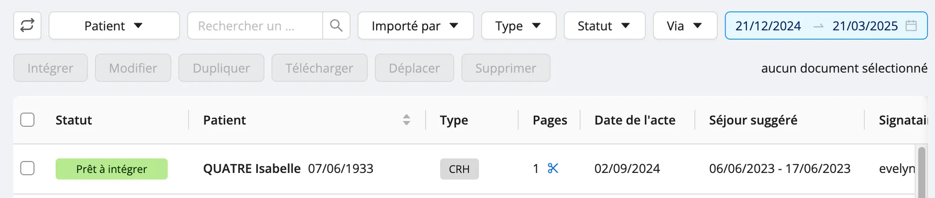Viewport: 935px width, 198px height.
Task: Click the scissors split-pages icon
Action: tap(553, 168)
